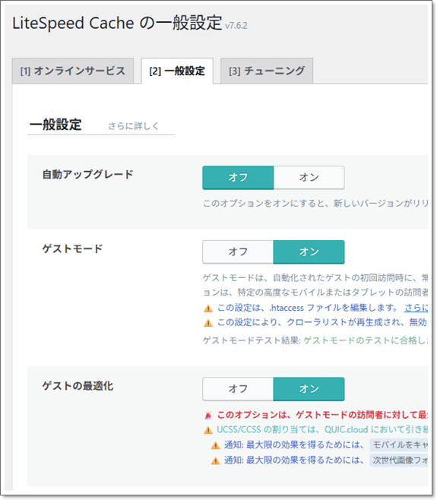Enable ゲストモード with the オン button
The height and width of the screenshot is (500, 437).
309,252
